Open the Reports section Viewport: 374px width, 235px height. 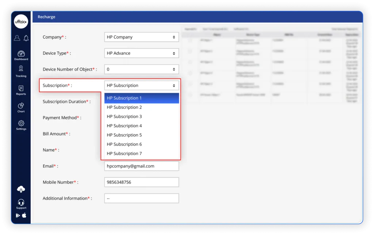click(21, 90)
